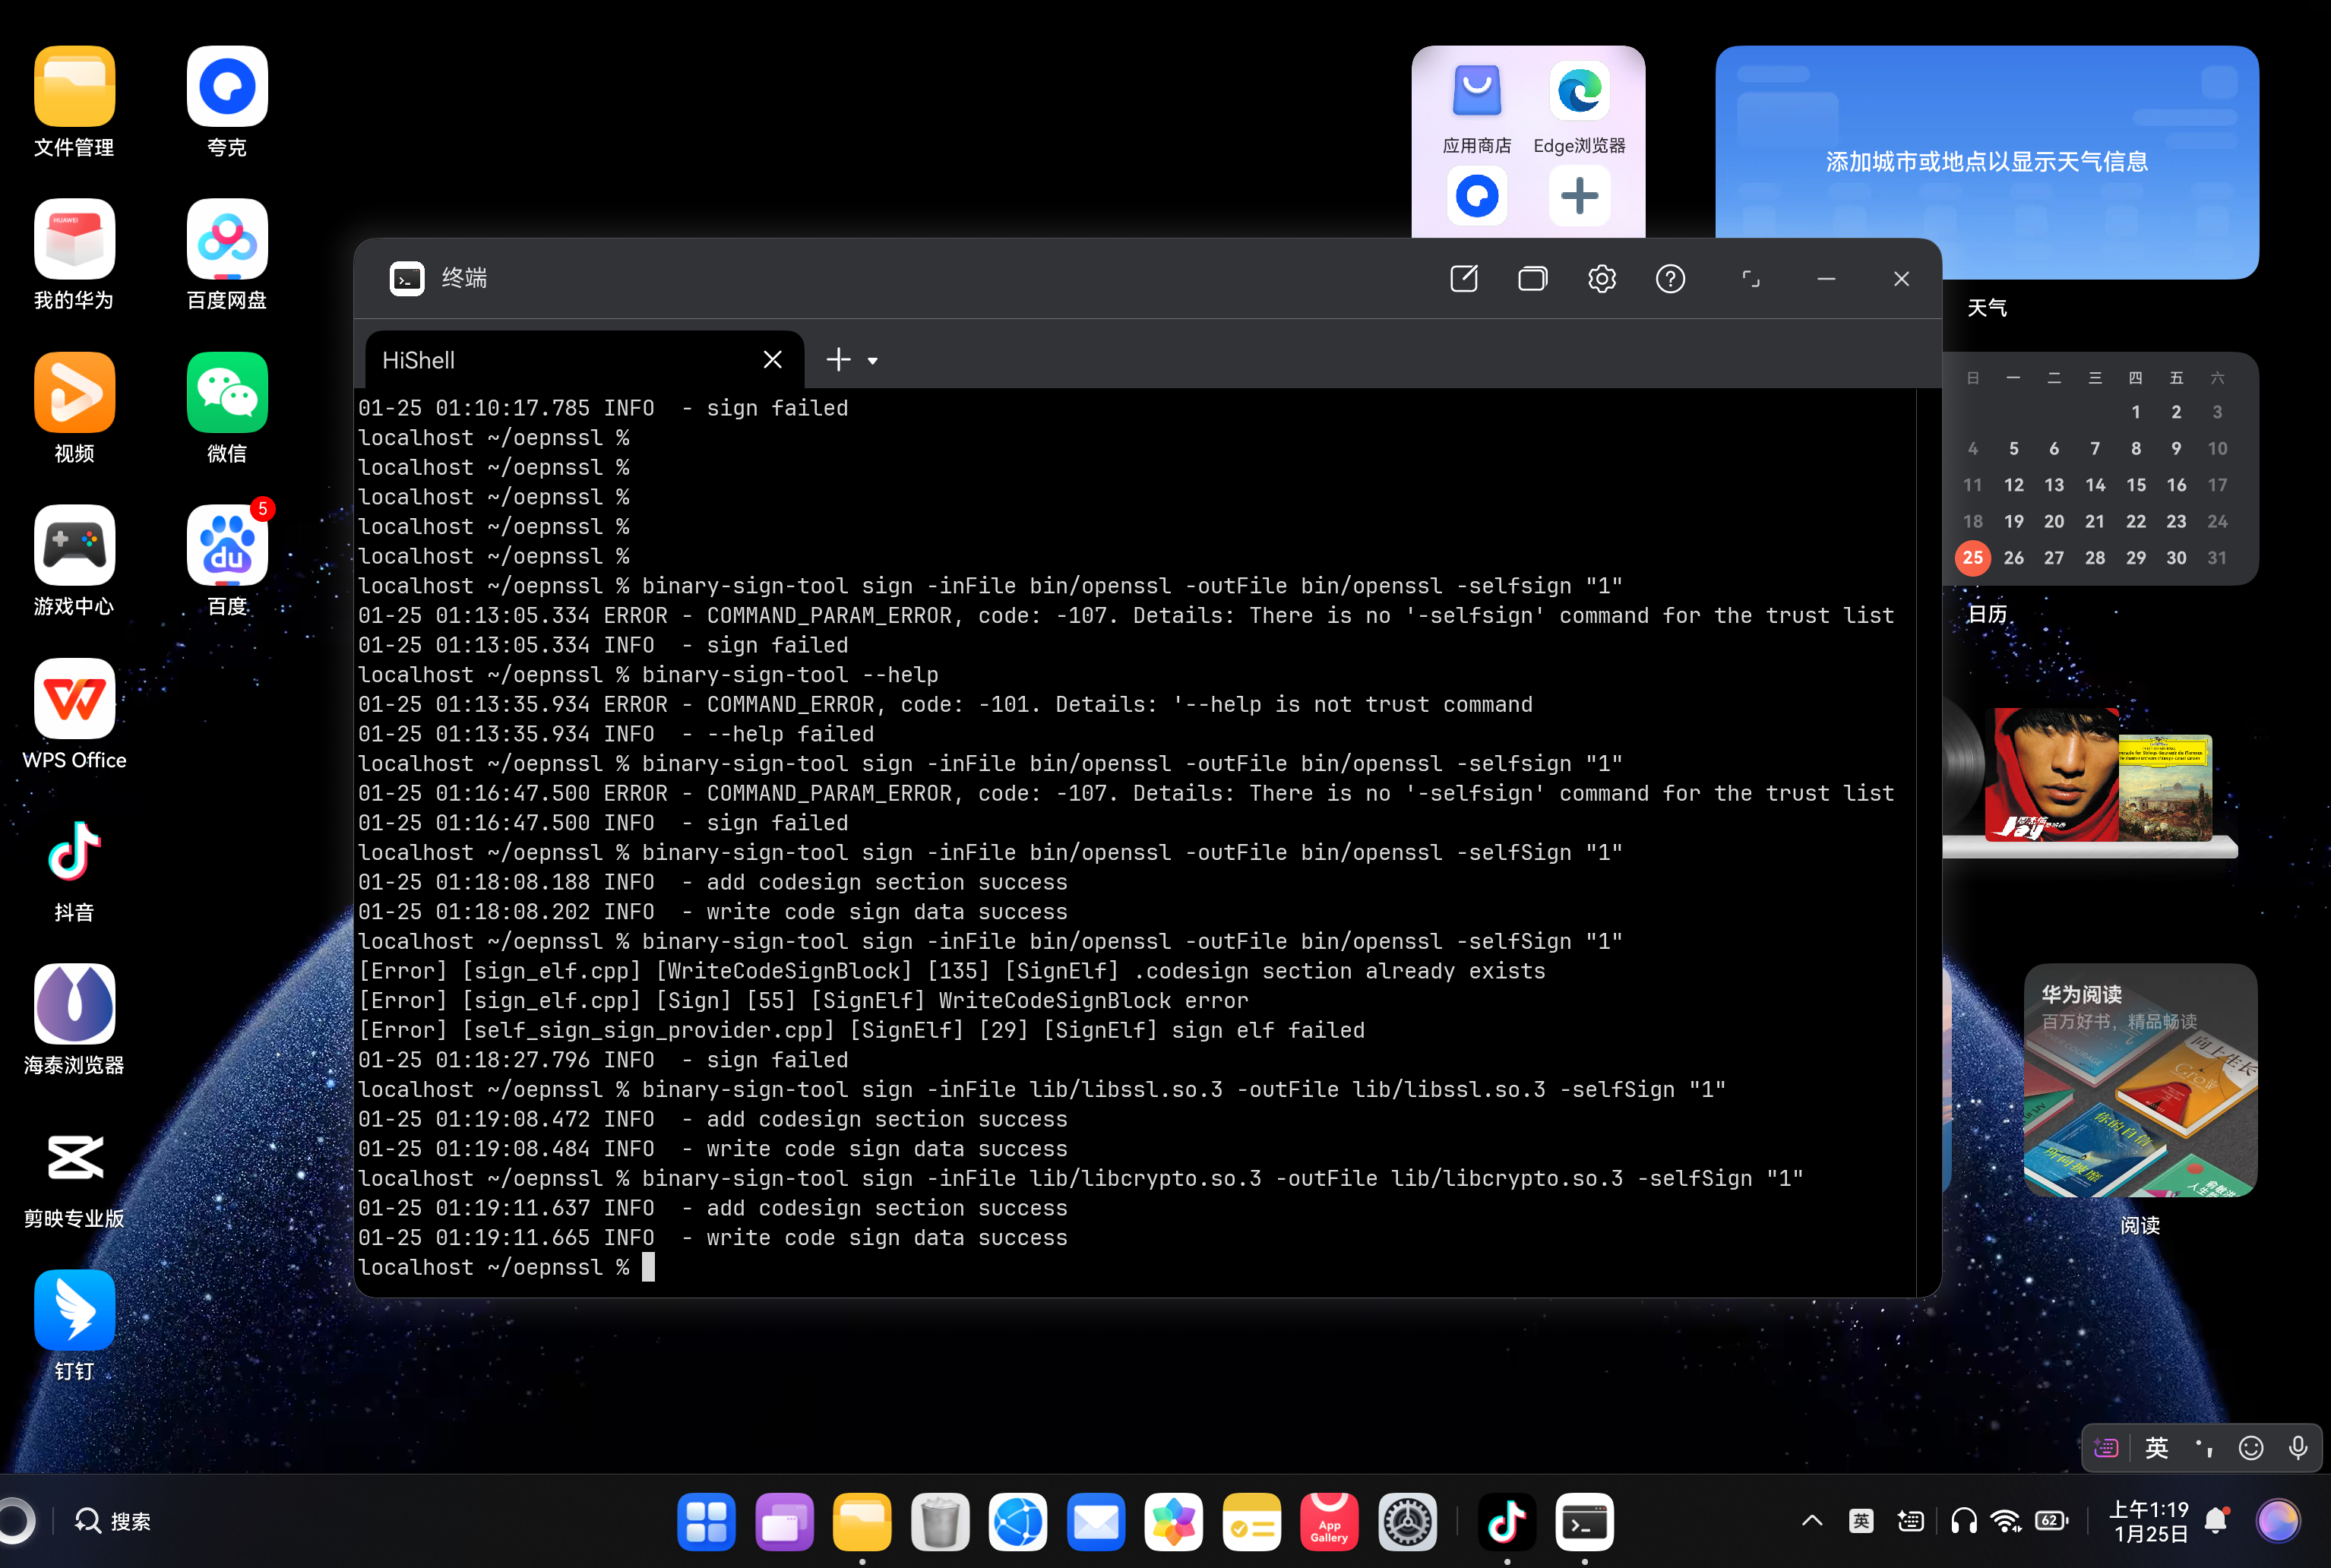Open App Gallery from the dock
Image resolution: width=2331 pixels, height=1568 pixels.
[x=1329, y=1522]
